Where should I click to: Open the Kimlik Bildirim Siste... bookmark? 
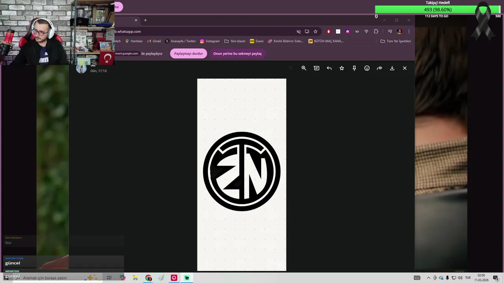click(286, 41)
